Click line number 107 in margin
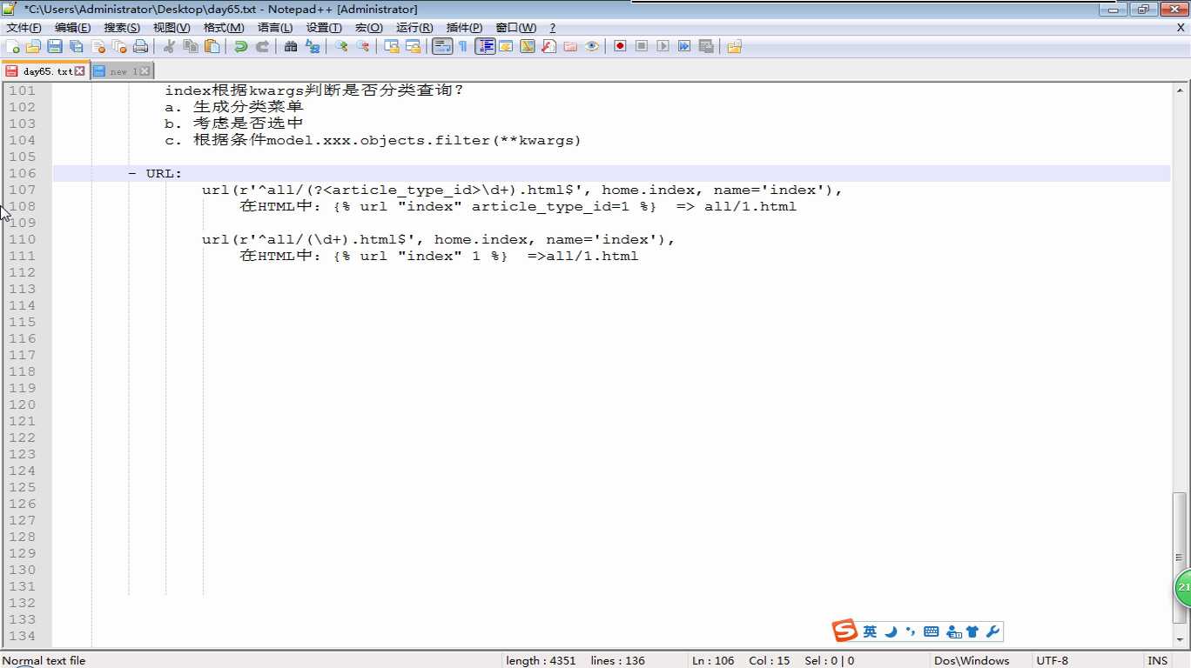The width and height of the screenshot is (1191, 668). pyautogui.click(x=22, y=190)
